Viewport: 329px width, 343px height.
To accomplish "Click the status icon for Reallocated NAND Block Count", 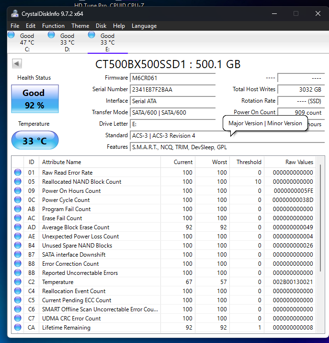I will (x=18, y=181).
